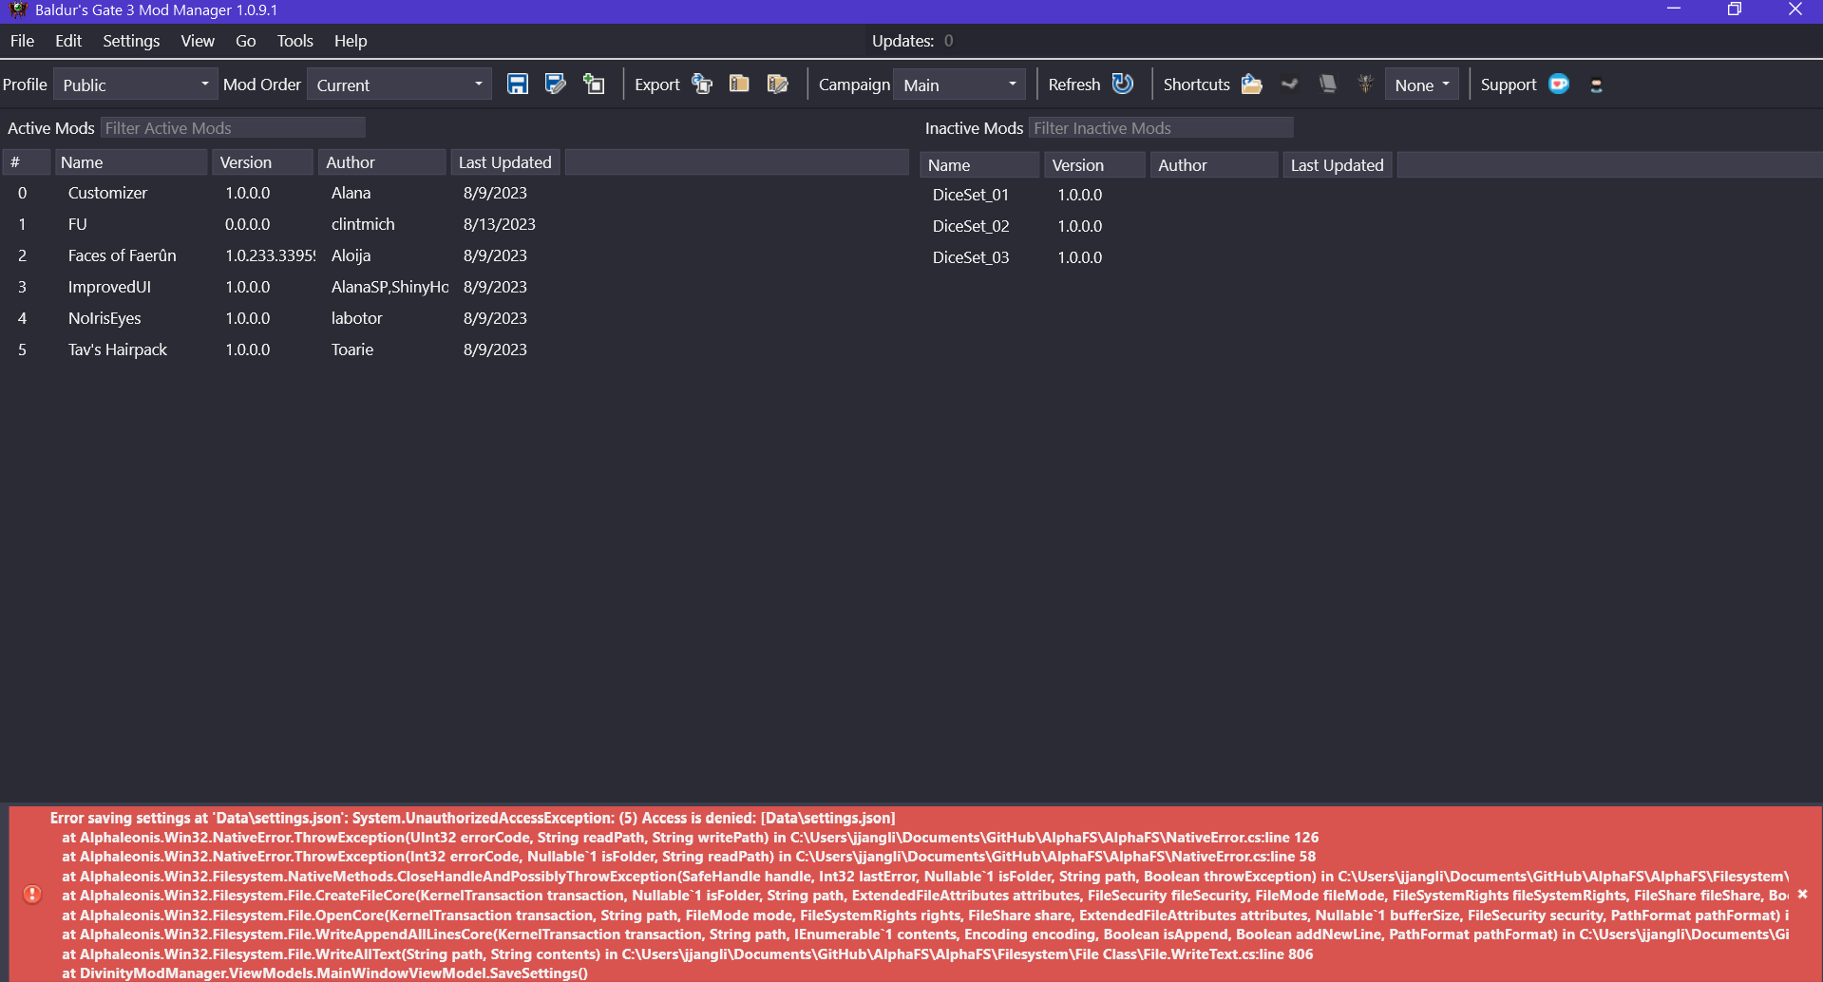
Task: Save the current mod load order
Action: click(x=518, y=84)
